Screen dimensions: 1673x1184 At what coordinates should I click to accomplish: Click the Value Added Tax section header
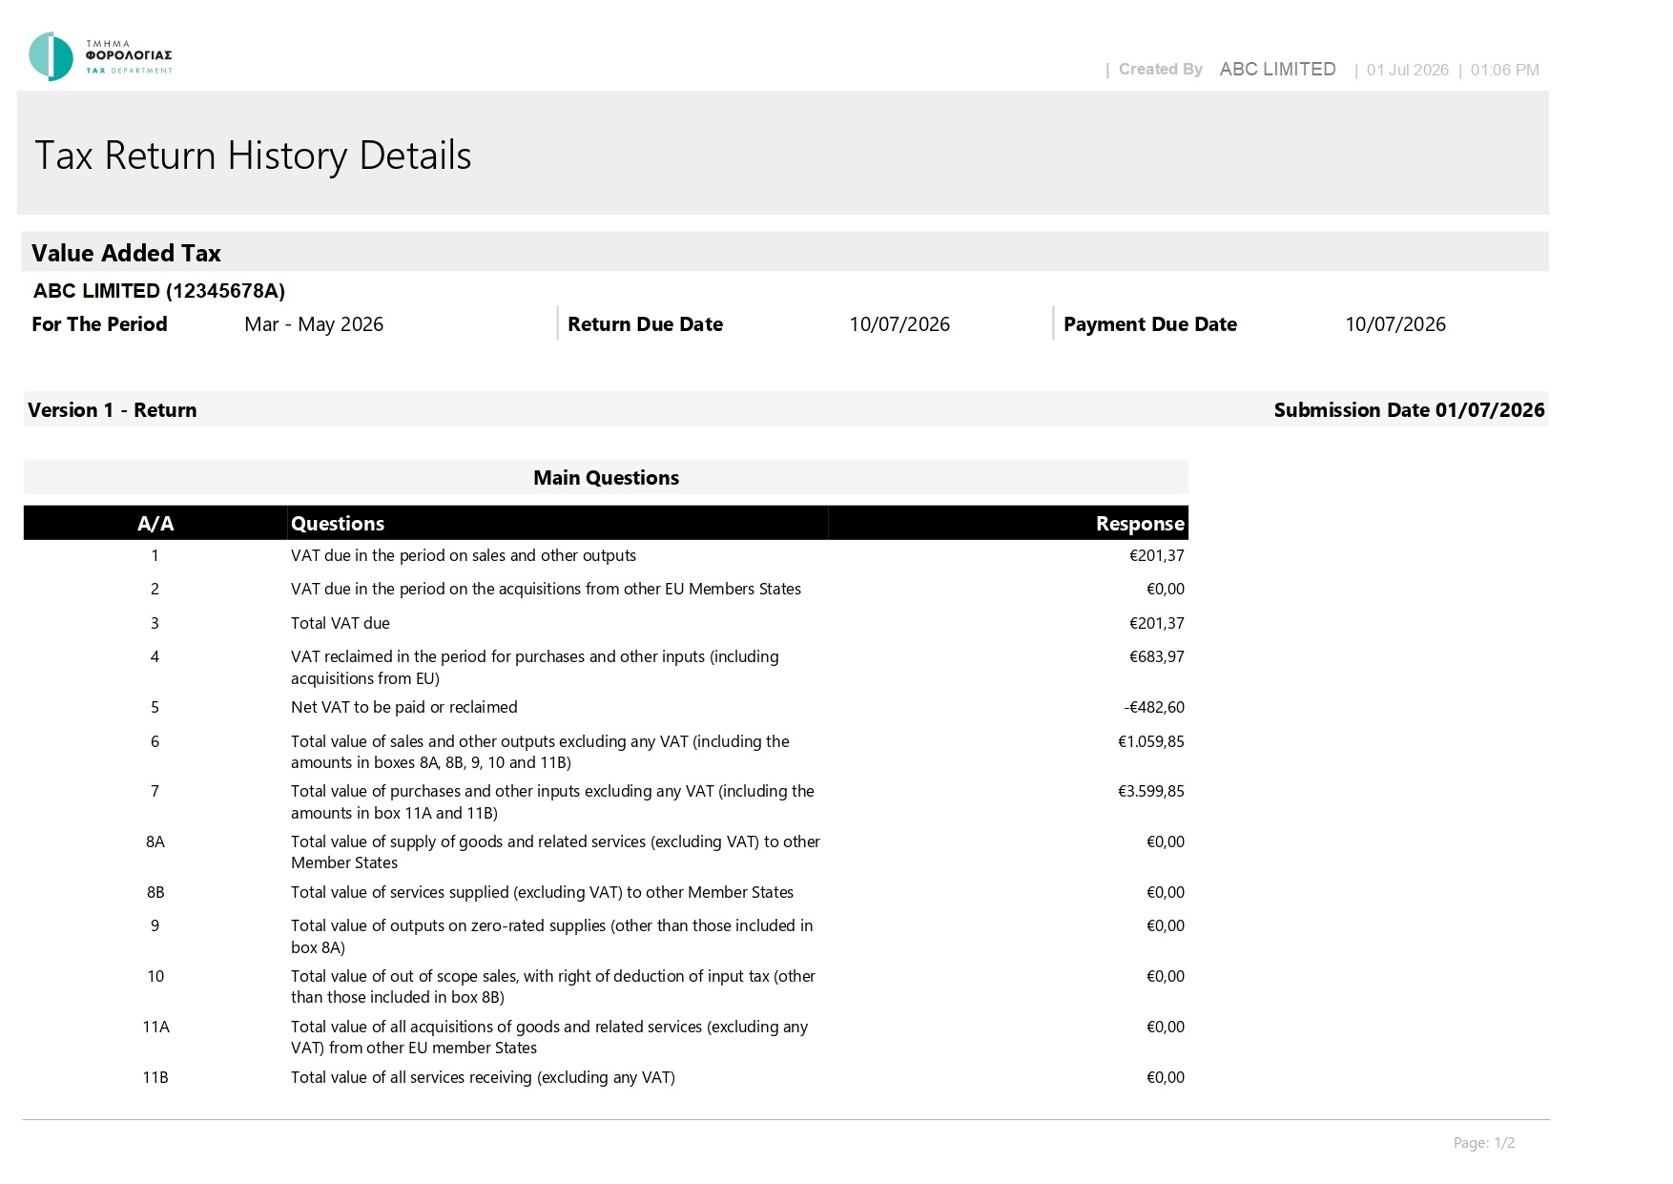[126, 253]
